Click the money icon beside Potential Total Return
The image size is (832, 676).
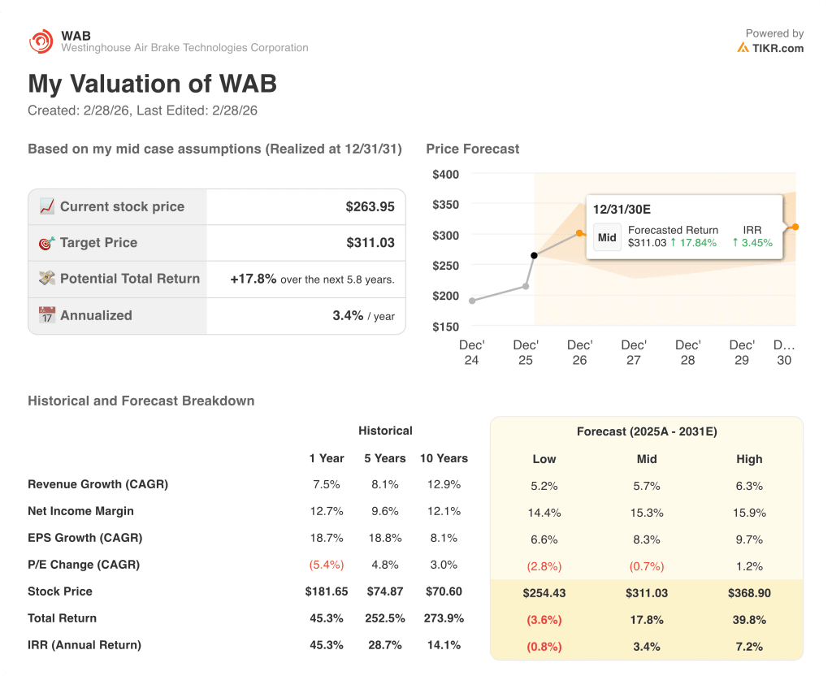(47, 278)
